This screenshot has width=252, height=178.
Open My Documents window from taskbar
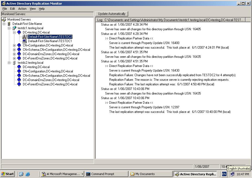(151, 174)
